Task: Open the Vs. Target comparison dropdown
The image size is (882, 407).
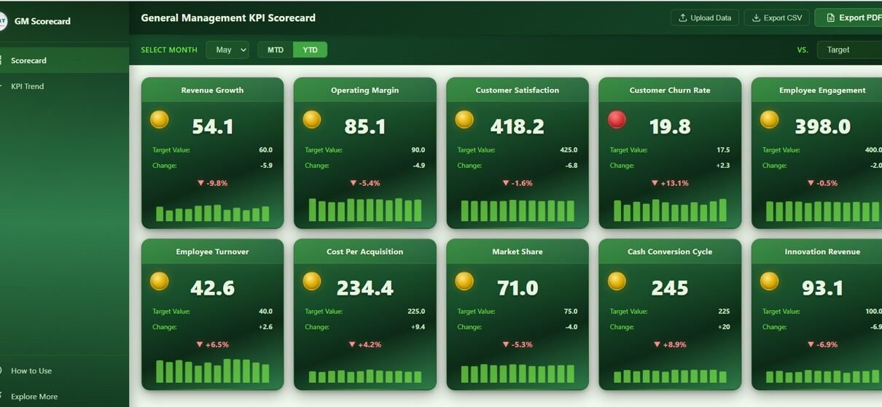Action: pyautogui.click(x=848, y=50)
